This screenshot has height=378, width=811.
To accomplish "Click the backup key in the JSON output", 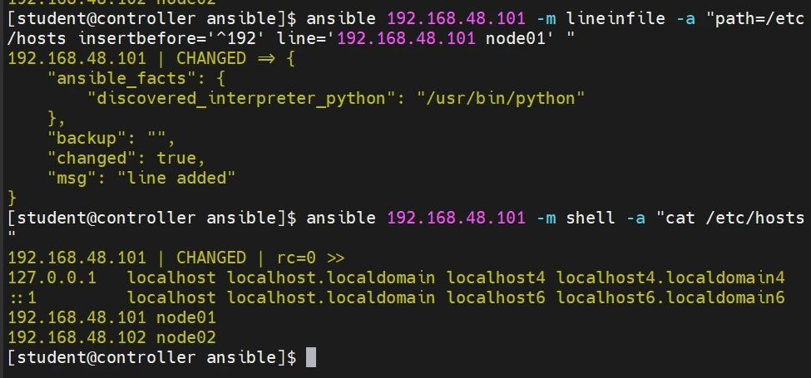I will point(87,138).
